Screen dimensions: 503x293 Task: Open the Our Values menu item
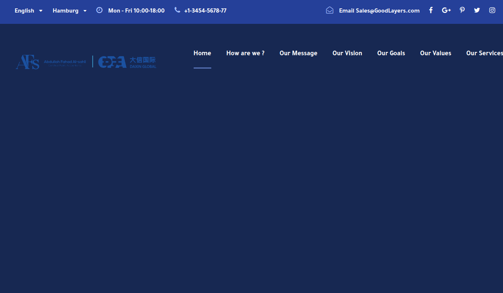point(436,53)
